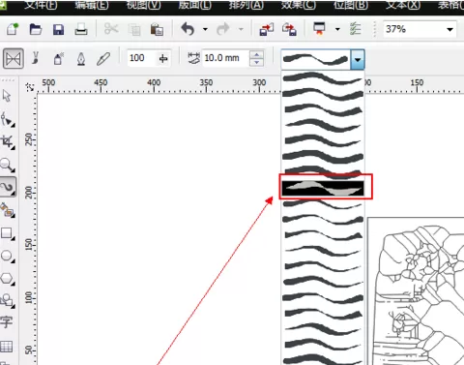Switch to Pressure pen mode
The image size is (464, 365).
[x=103, y=59]
